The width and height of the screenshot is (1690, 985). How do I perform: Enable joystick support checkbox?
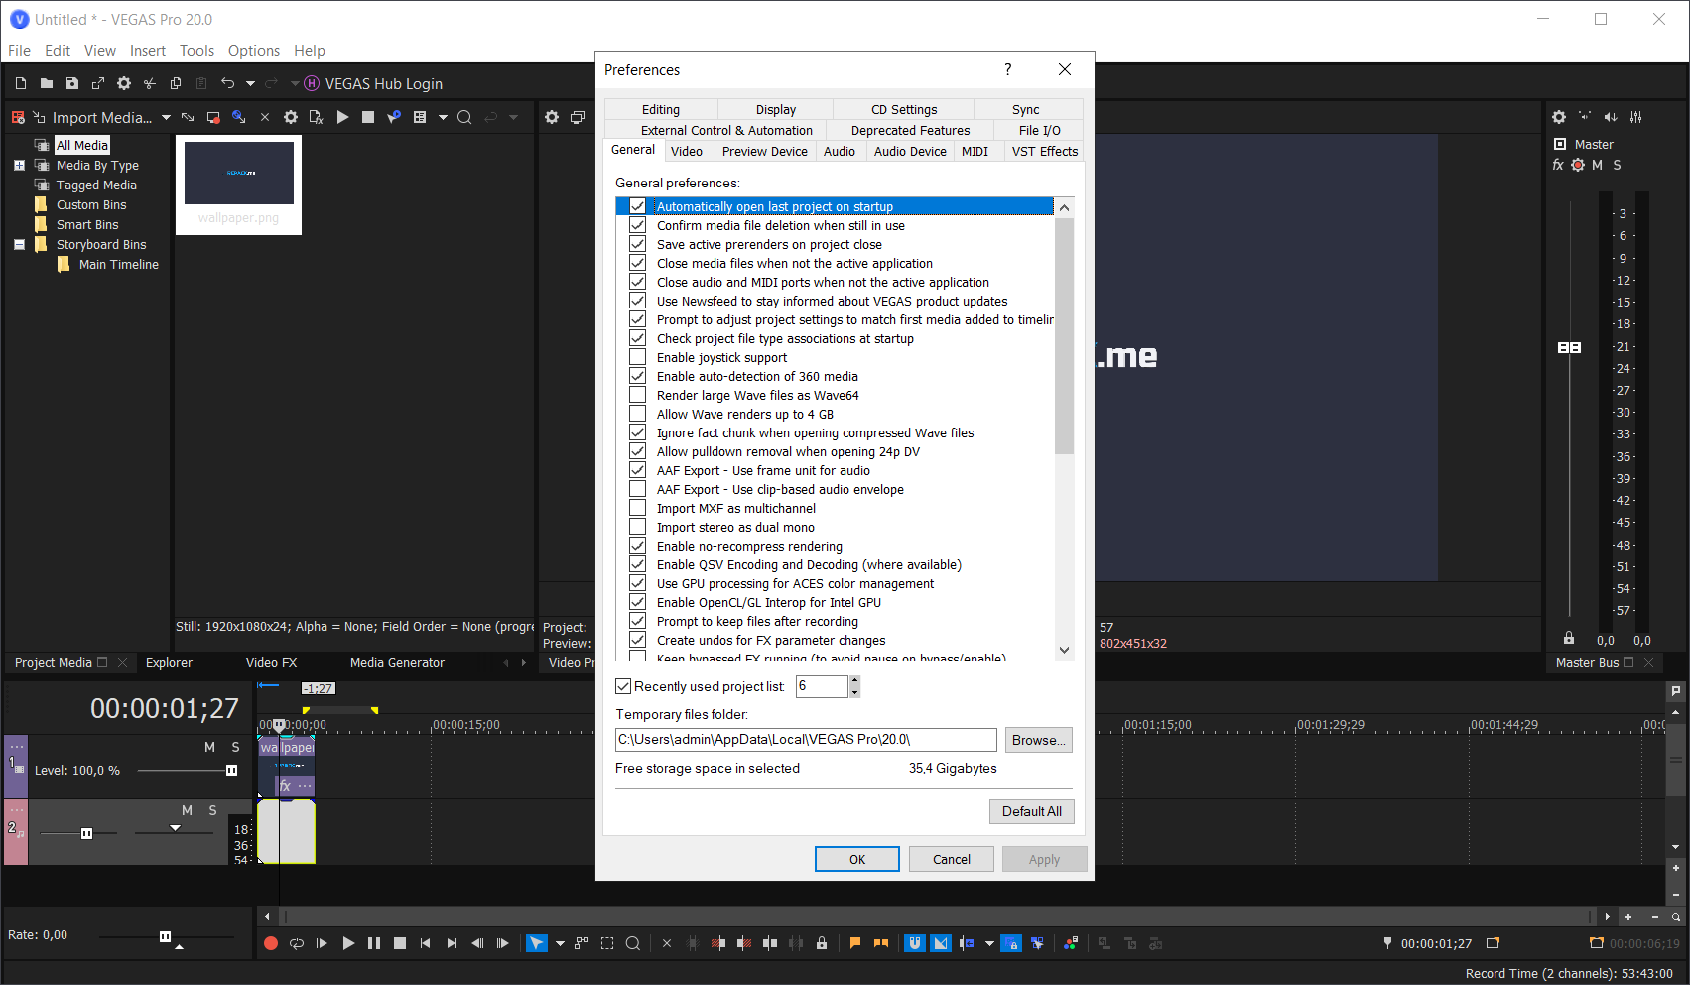coord(638,358)
